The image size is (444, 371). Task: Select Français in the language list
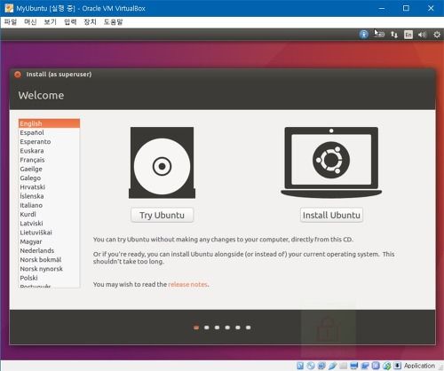[49, 160]
